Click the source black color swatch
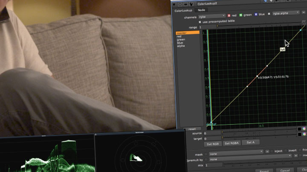This screenshot has width=307, height=172. click(x=299, y=129)
